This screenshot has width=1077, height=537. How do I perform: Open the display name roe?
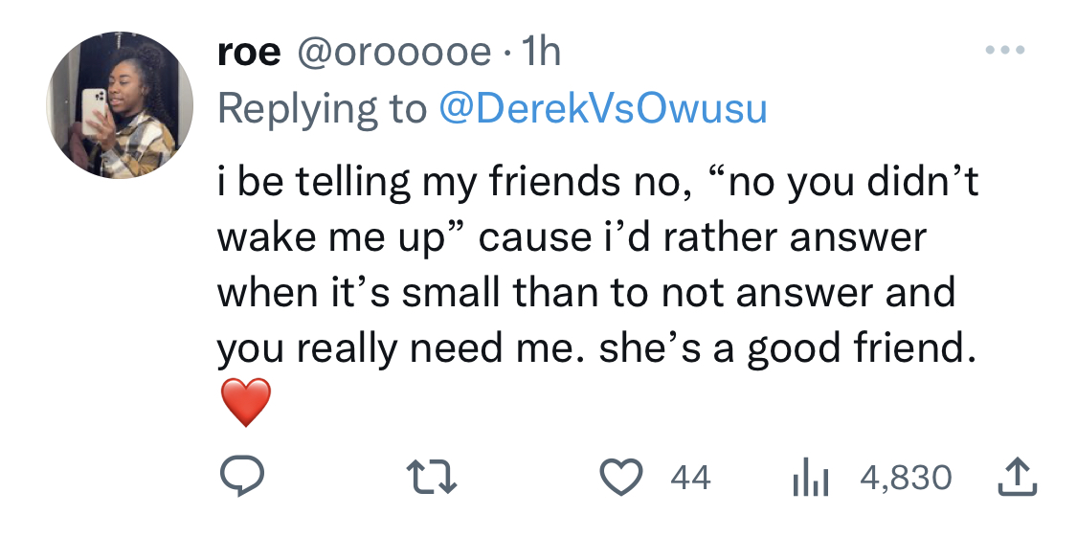pos(249,53)
